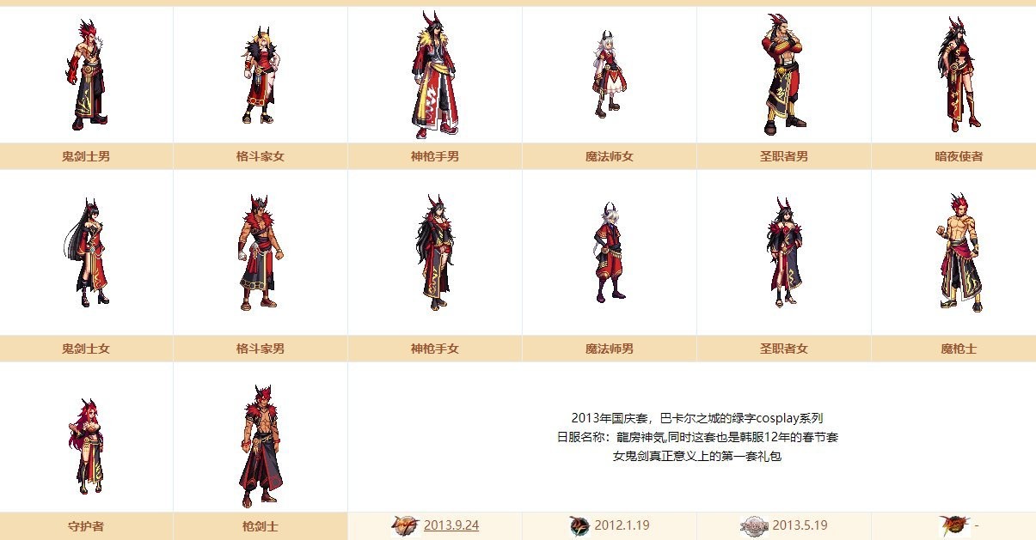Screen dimensions: 1036x540
Task: Click the 格斗家男 avatar image
Action: click(261, 252)
